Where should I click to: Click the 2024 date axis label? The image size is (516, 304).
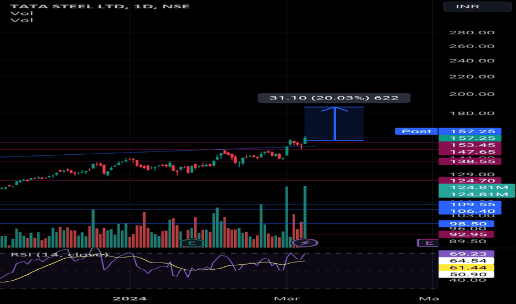pos(130,298)
